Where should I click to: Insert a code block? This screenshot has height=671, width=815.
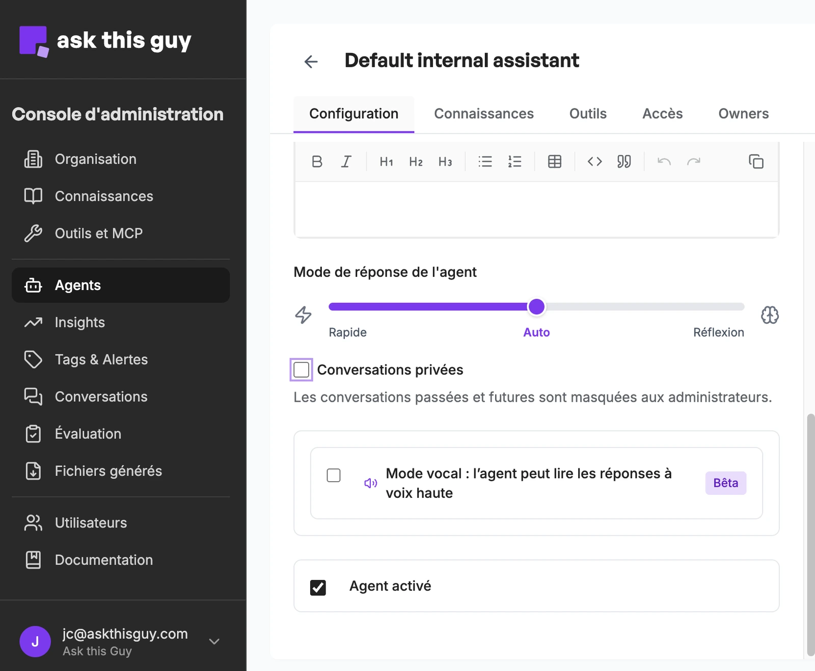click(594, 161)
